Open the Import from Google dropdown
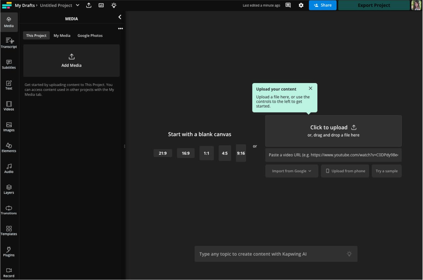Screen dimensions: 423x280 (291, 171)
